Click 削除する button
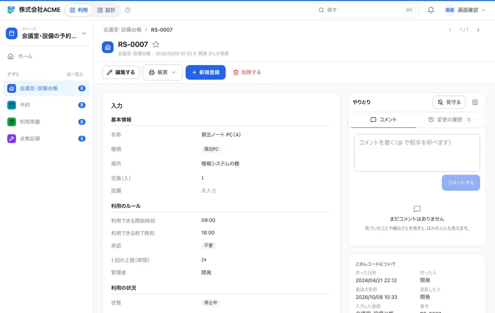This screenshot has height=313, width=495. point(247,72)
